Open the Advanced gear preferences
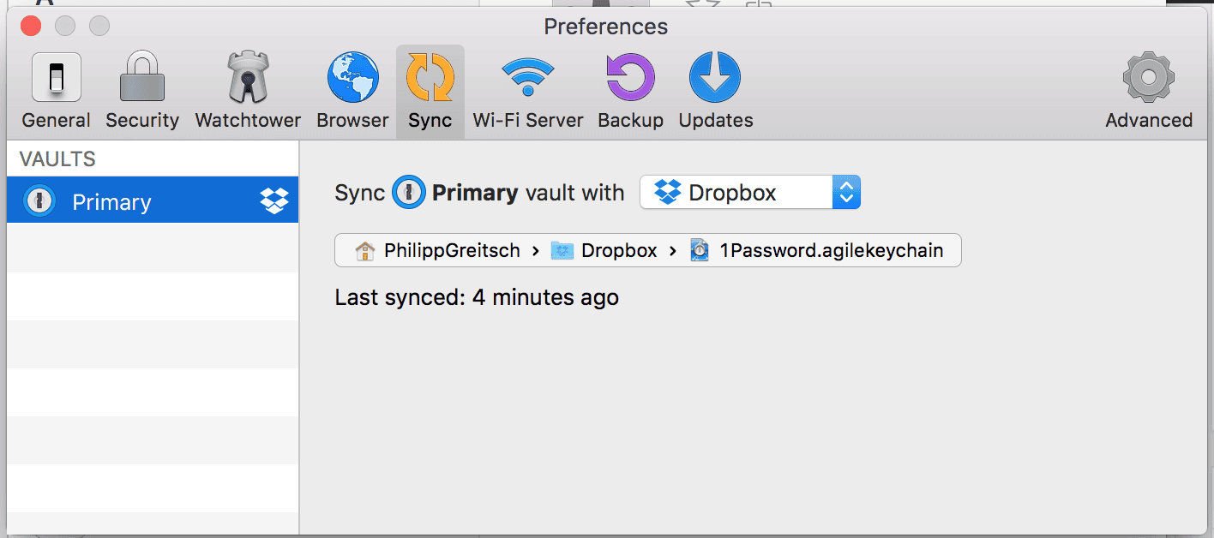Viewport: 1214px width, 538px height. 1148,78
